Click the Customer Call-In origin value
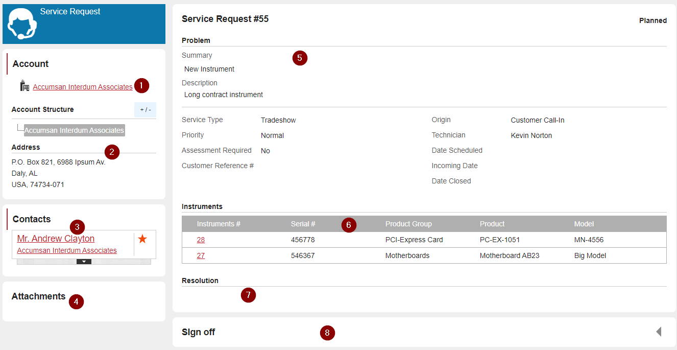677x350 pixels. (538, 120)
